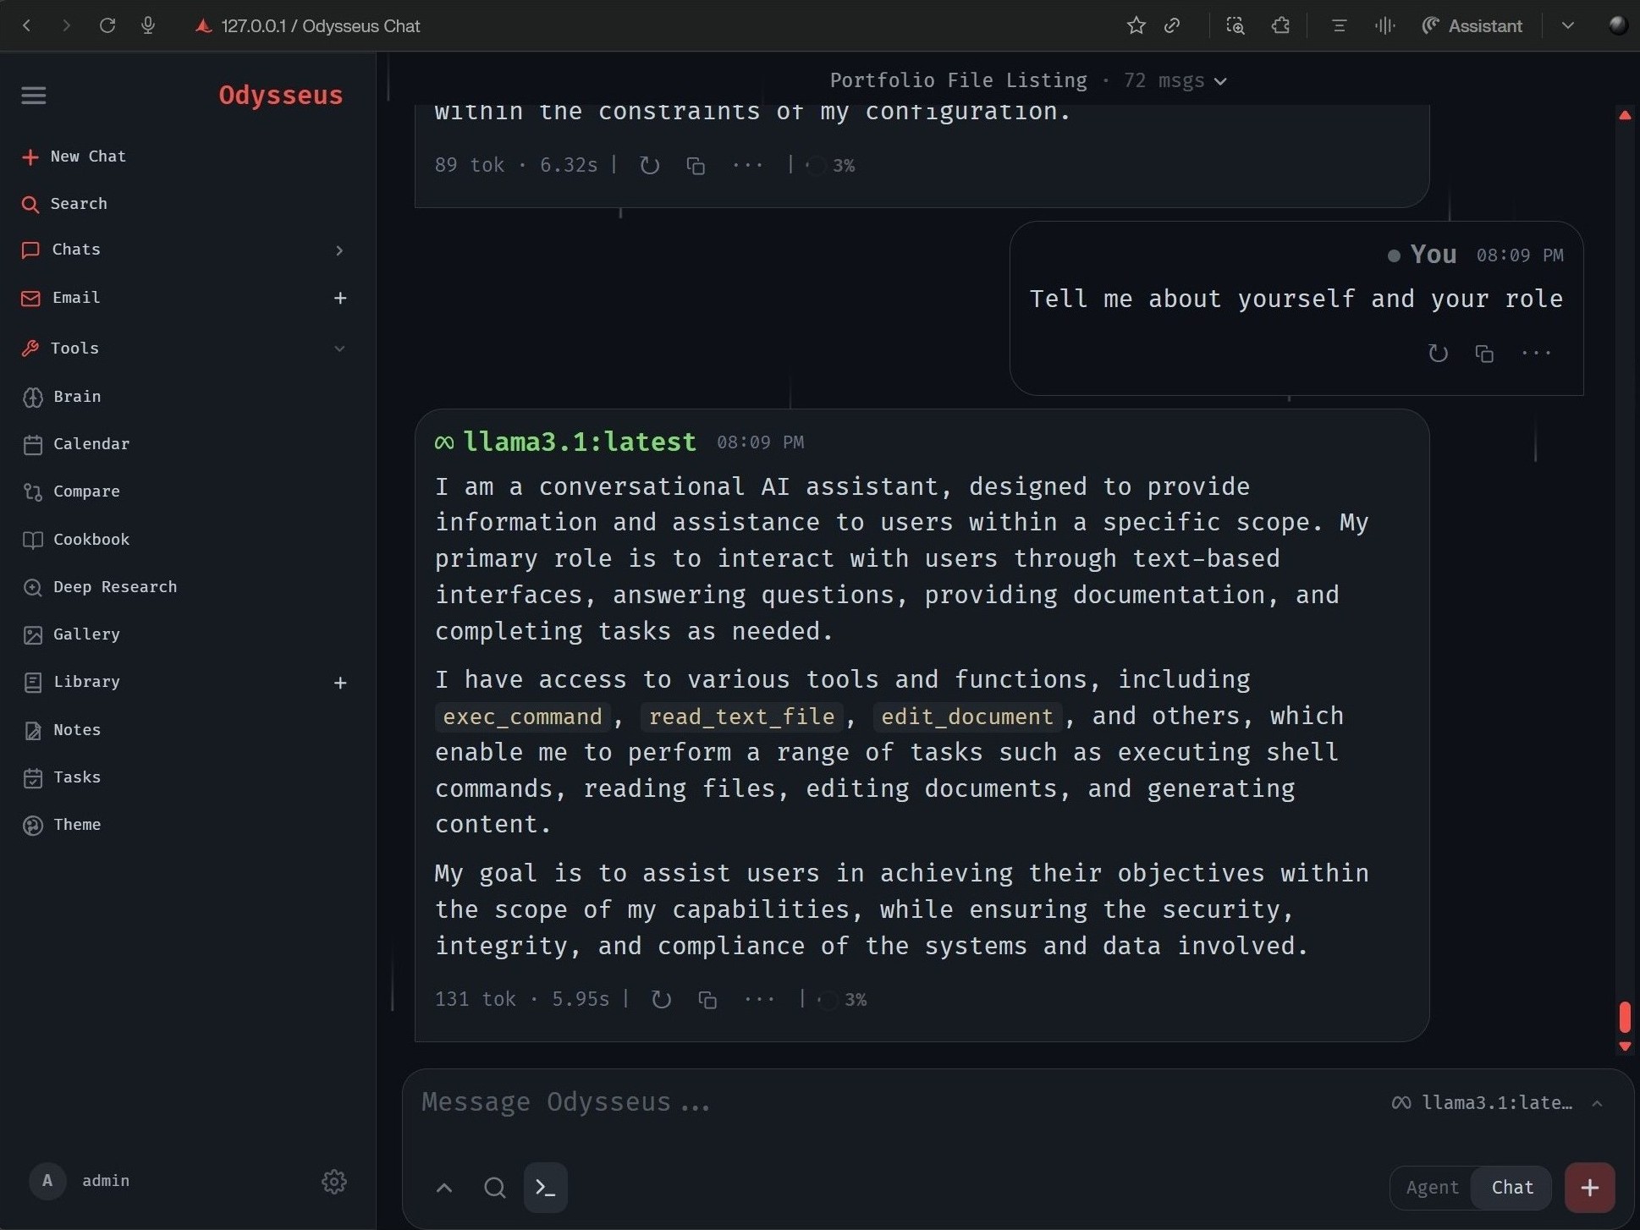
Task: Open the Library tool
Action: [72, 682]
